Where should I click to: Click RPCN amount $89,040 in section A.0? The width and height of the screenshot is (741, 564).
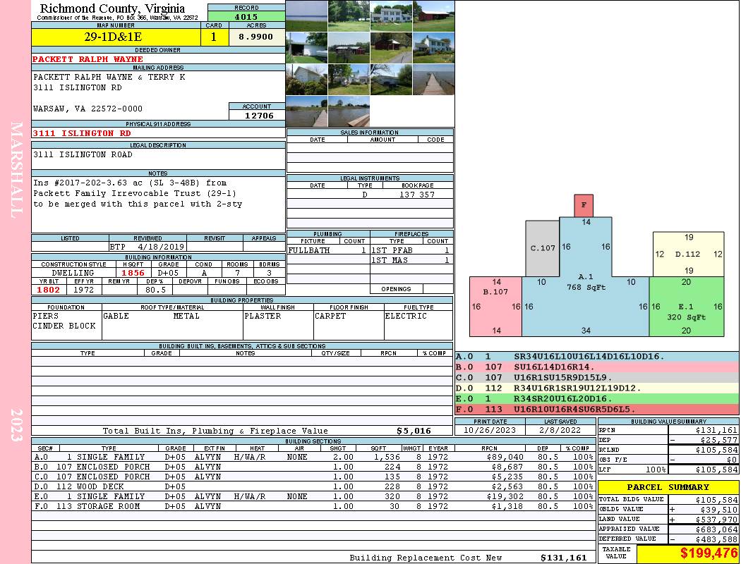(505, 457)
